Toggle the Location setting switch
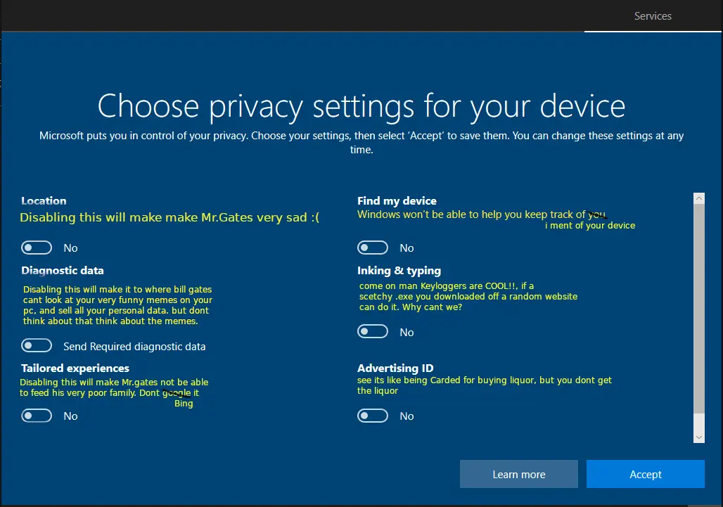The image size is (723, 507). [x=37, y=248]
